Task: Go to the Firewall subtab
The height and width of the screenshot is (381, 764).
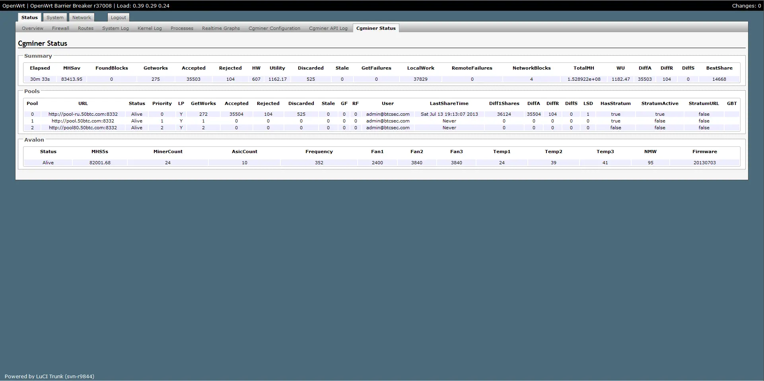Action: tap(60, 28)
